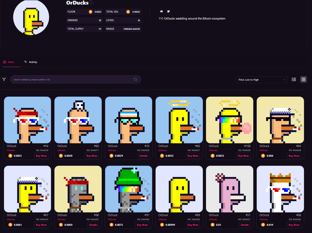
Task: Open OrDuck #89 image thumbnail
Action: (x=179, y=189)
